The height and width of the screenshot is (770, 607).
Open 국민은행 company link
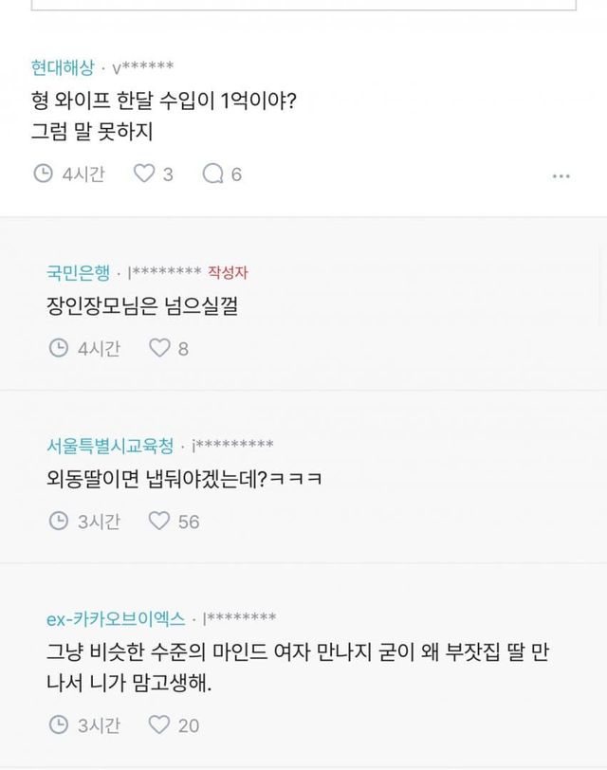[78, 273]
